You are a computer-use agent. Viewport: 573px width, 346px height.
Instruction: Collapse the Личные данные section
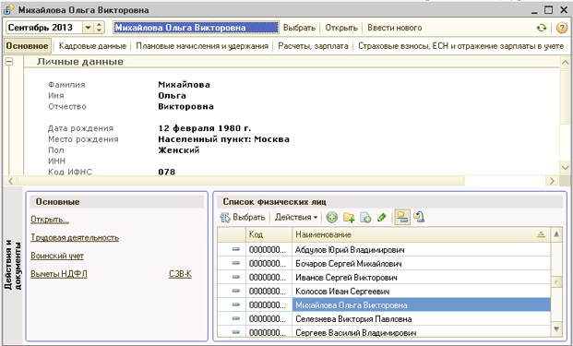[9, 62]
